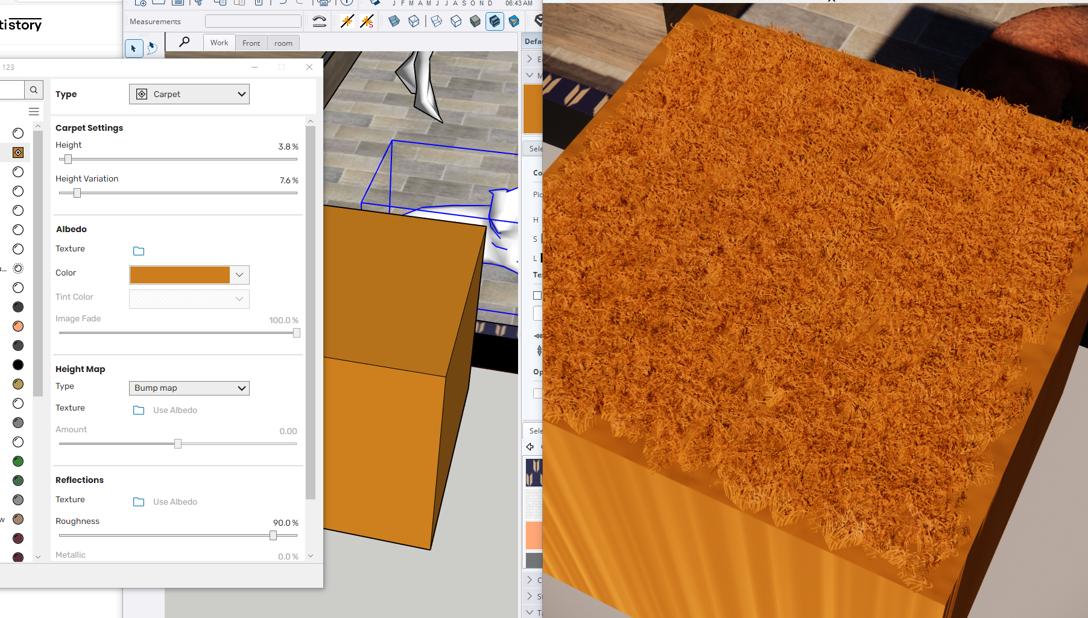This screenshot has width=1088, height=618.
Task: Activate the Lasso Select tool
Action: click(152, 48)
